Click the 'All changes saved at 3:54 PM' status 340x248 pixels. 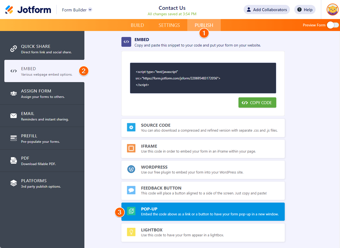[x=172, y=14]
